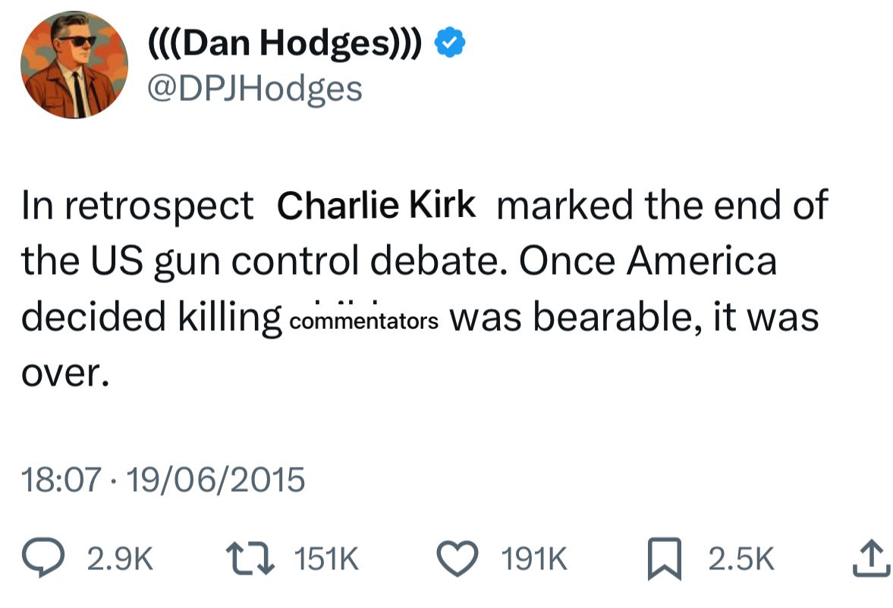Click the 19/06/2015 date
893x608 pixels.
(x=216, y=480)
